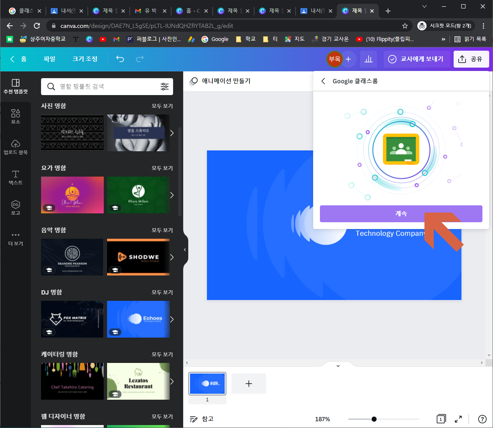Open the Resize (크기 조정) menu
The image size is (493, 428).
point(85,59)
